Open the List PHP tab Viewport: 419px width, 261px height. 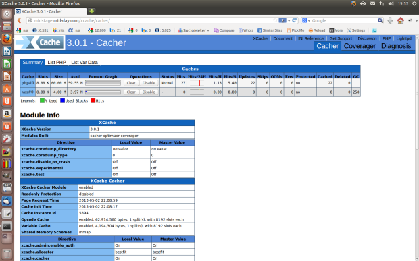(x=57, y=63)
